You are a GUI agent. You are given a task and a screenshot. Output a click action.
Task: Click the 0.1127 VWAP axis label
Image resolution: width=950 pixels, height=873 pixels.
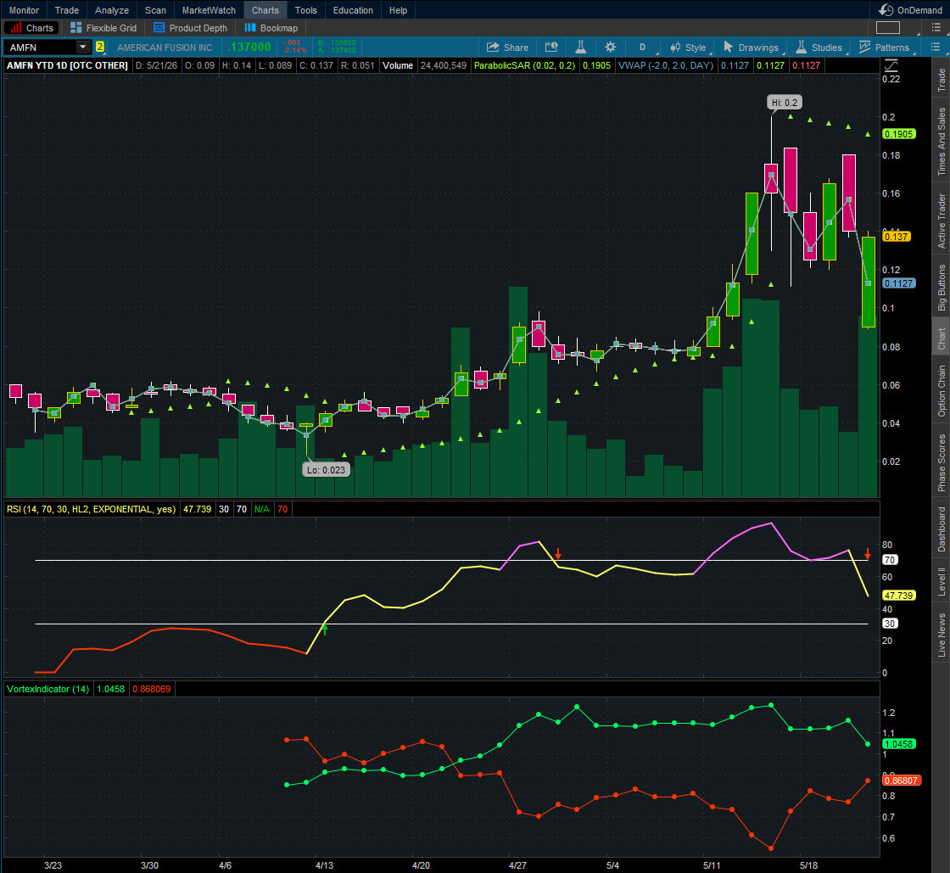pyautogui.click(x=898, y=283)
